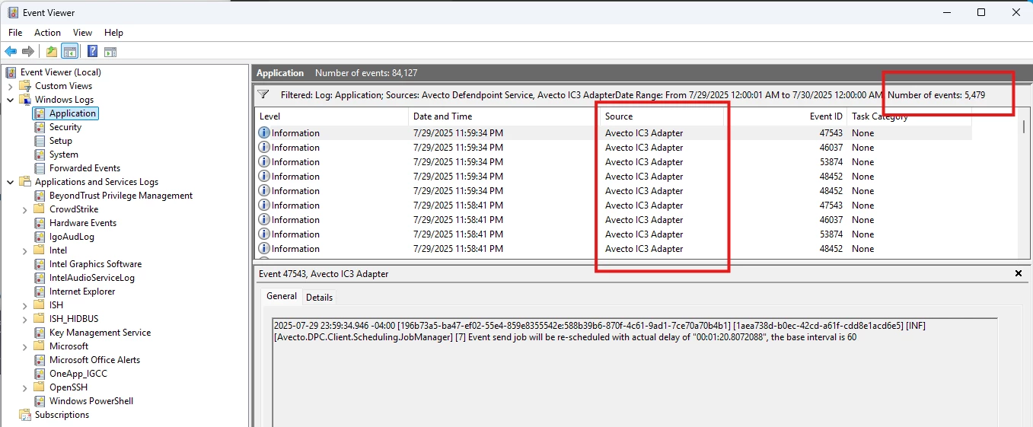This screenshot has width=1033, height=427.
Task: Click the Windows PowerShell log icon
Action: [x=40, y=401]
